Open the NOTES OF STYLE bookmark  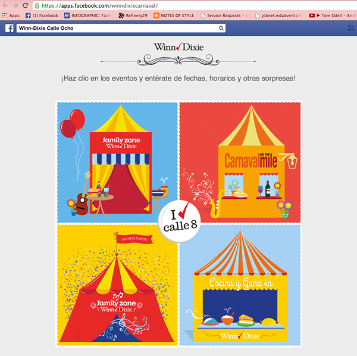[174, 15]
